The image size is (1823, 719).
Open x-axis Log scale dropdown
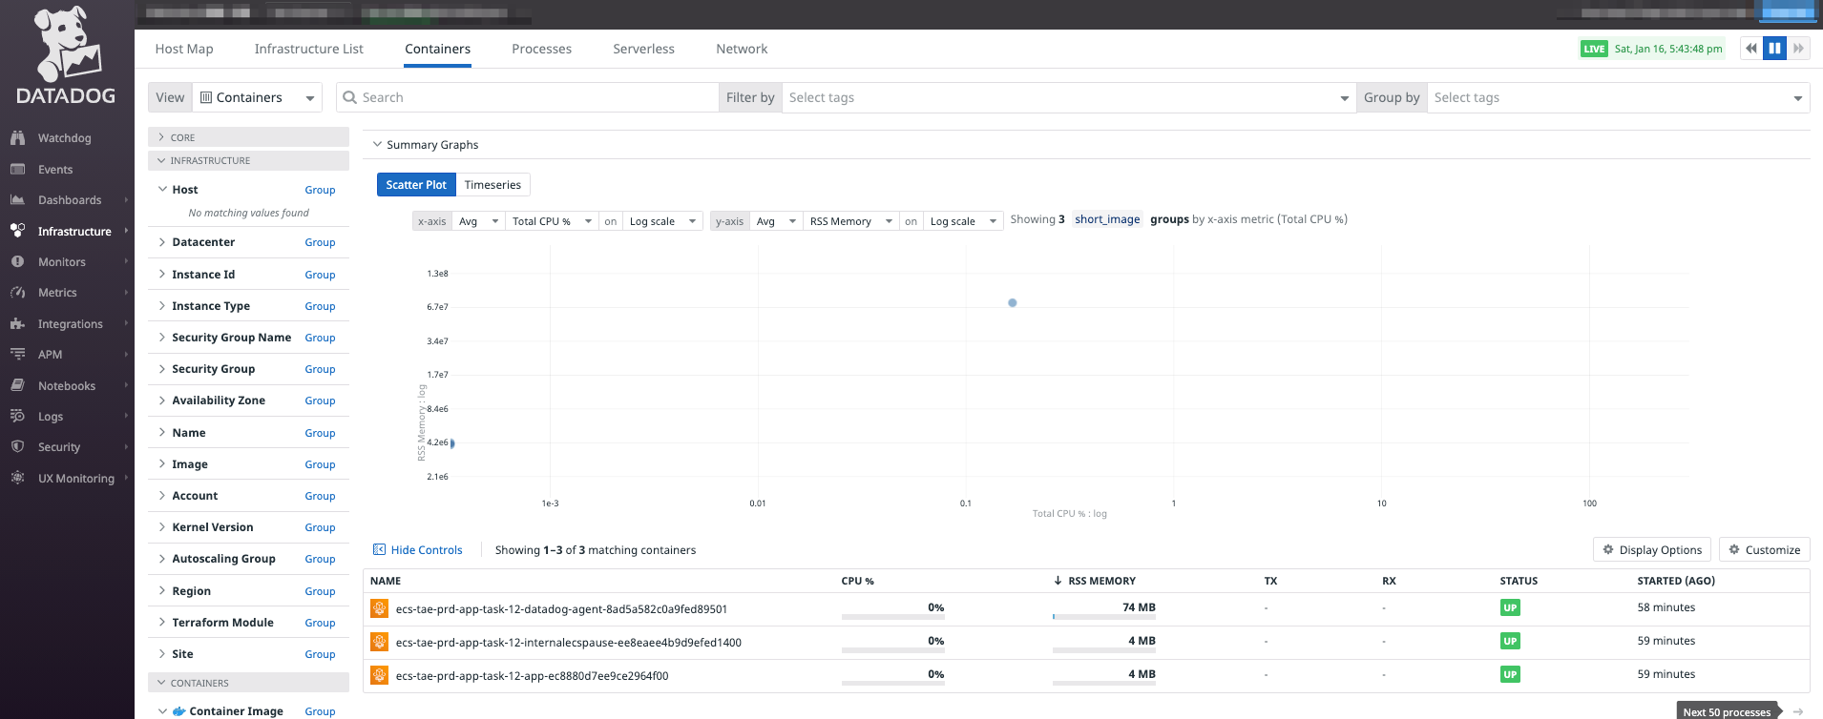pyautogui.click(x=662, y=221)
